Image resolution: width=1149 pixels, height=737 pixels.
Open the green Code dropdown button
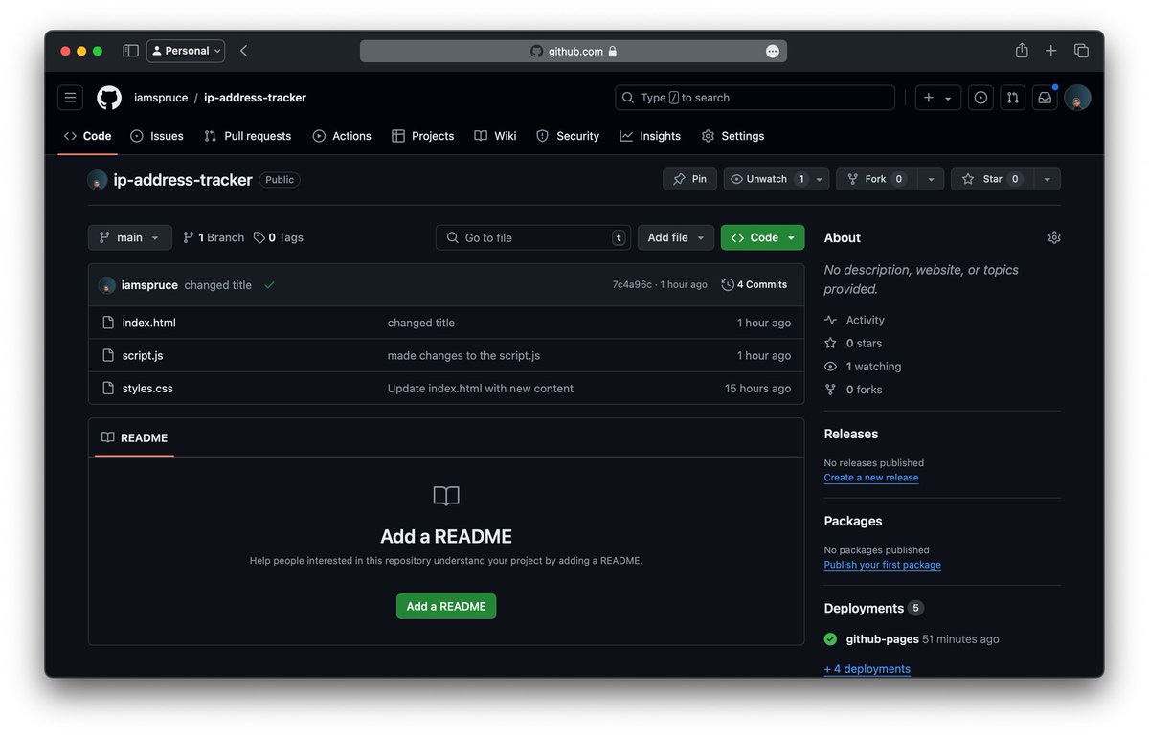(763, 237)
